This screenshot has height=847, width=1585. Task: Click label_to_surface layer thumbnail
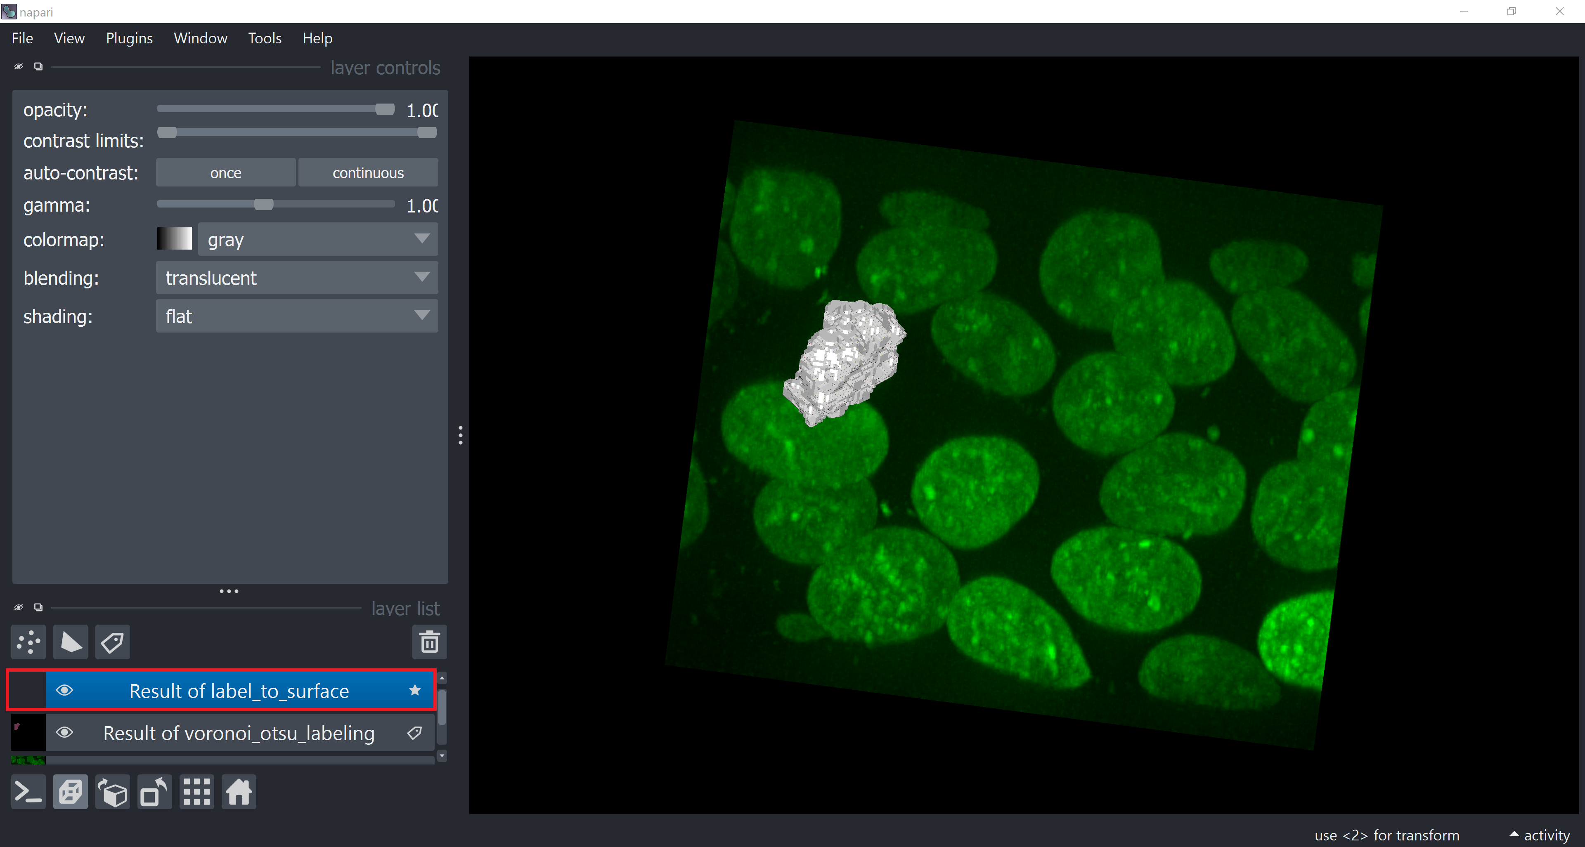pyautogui.click(x=28, y=690)
